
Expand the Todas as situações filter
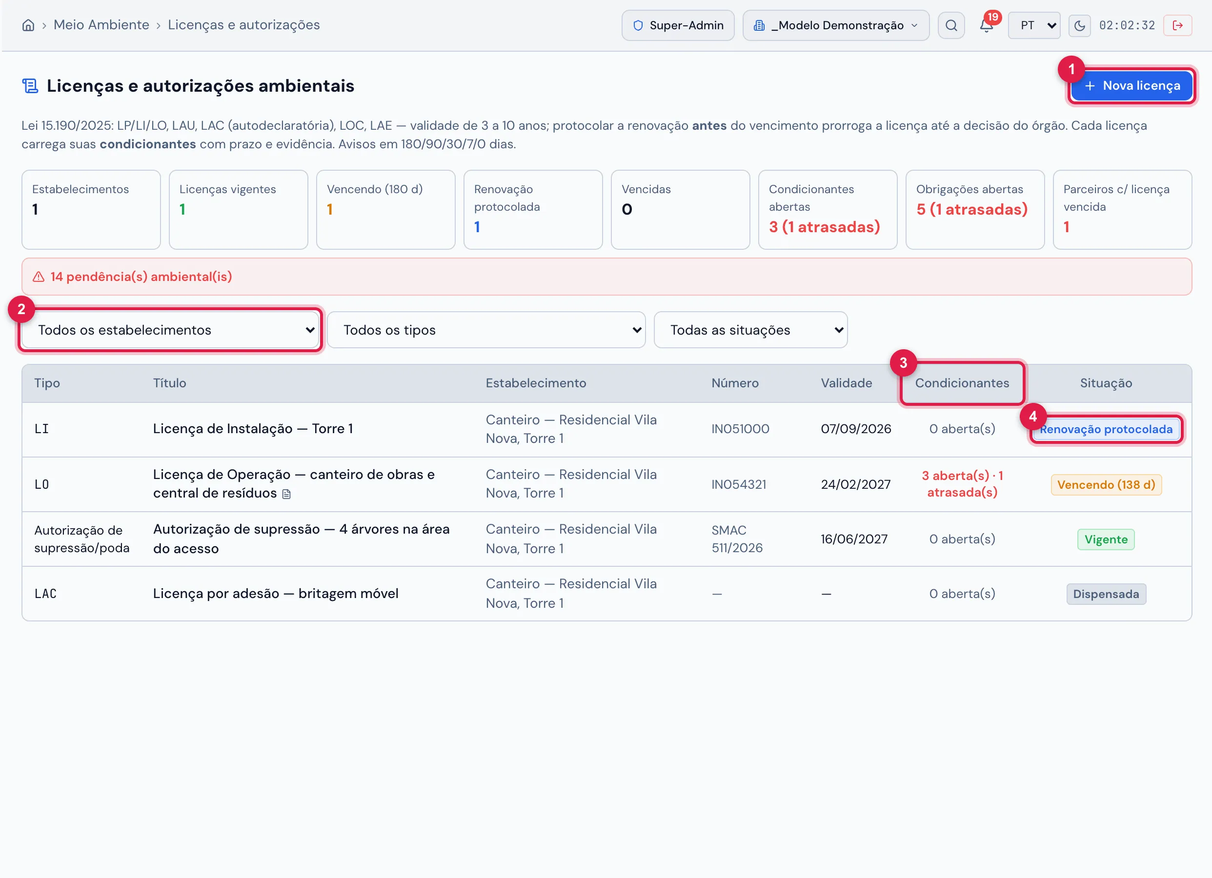coord(750,330)
